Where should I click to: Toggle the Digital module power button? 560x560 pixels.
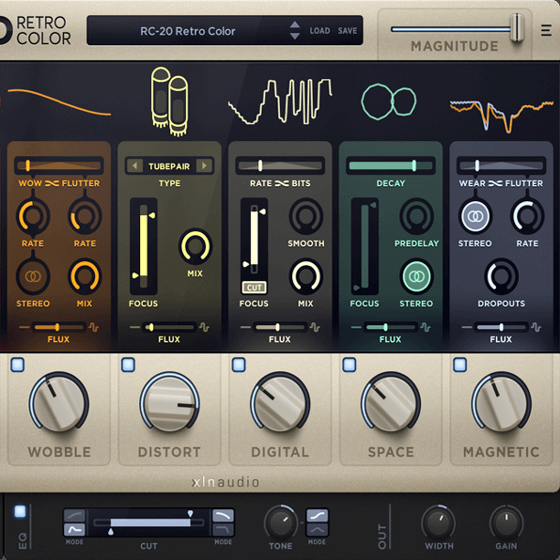click(x=239, y=365)
